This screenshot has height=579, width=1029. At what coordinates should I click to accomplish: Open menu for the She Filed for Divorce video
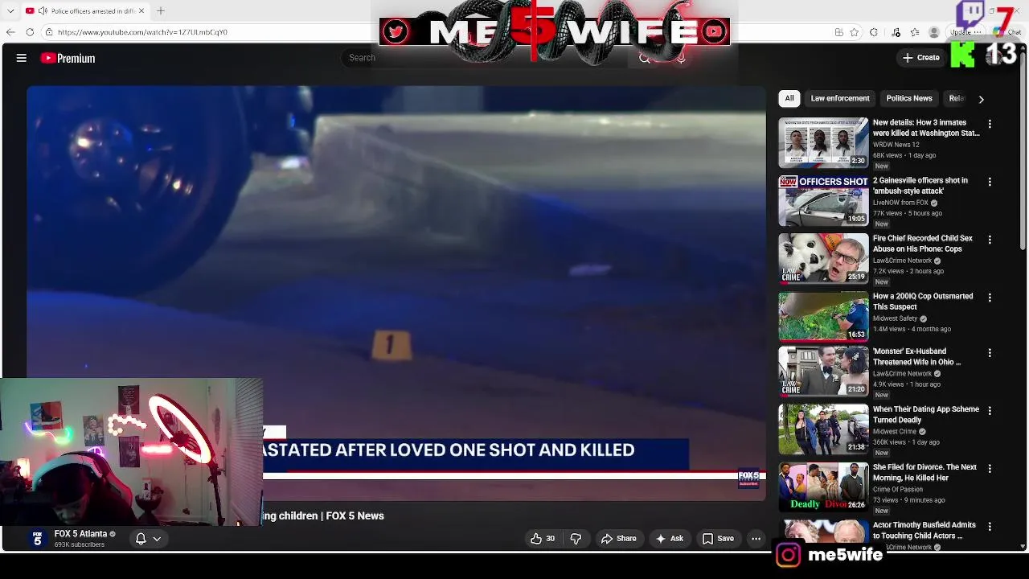pos(990,468)
